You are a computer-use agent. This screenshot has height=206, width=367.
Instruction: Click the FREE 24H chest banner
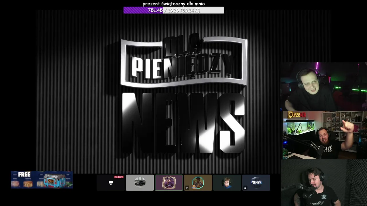42,180
